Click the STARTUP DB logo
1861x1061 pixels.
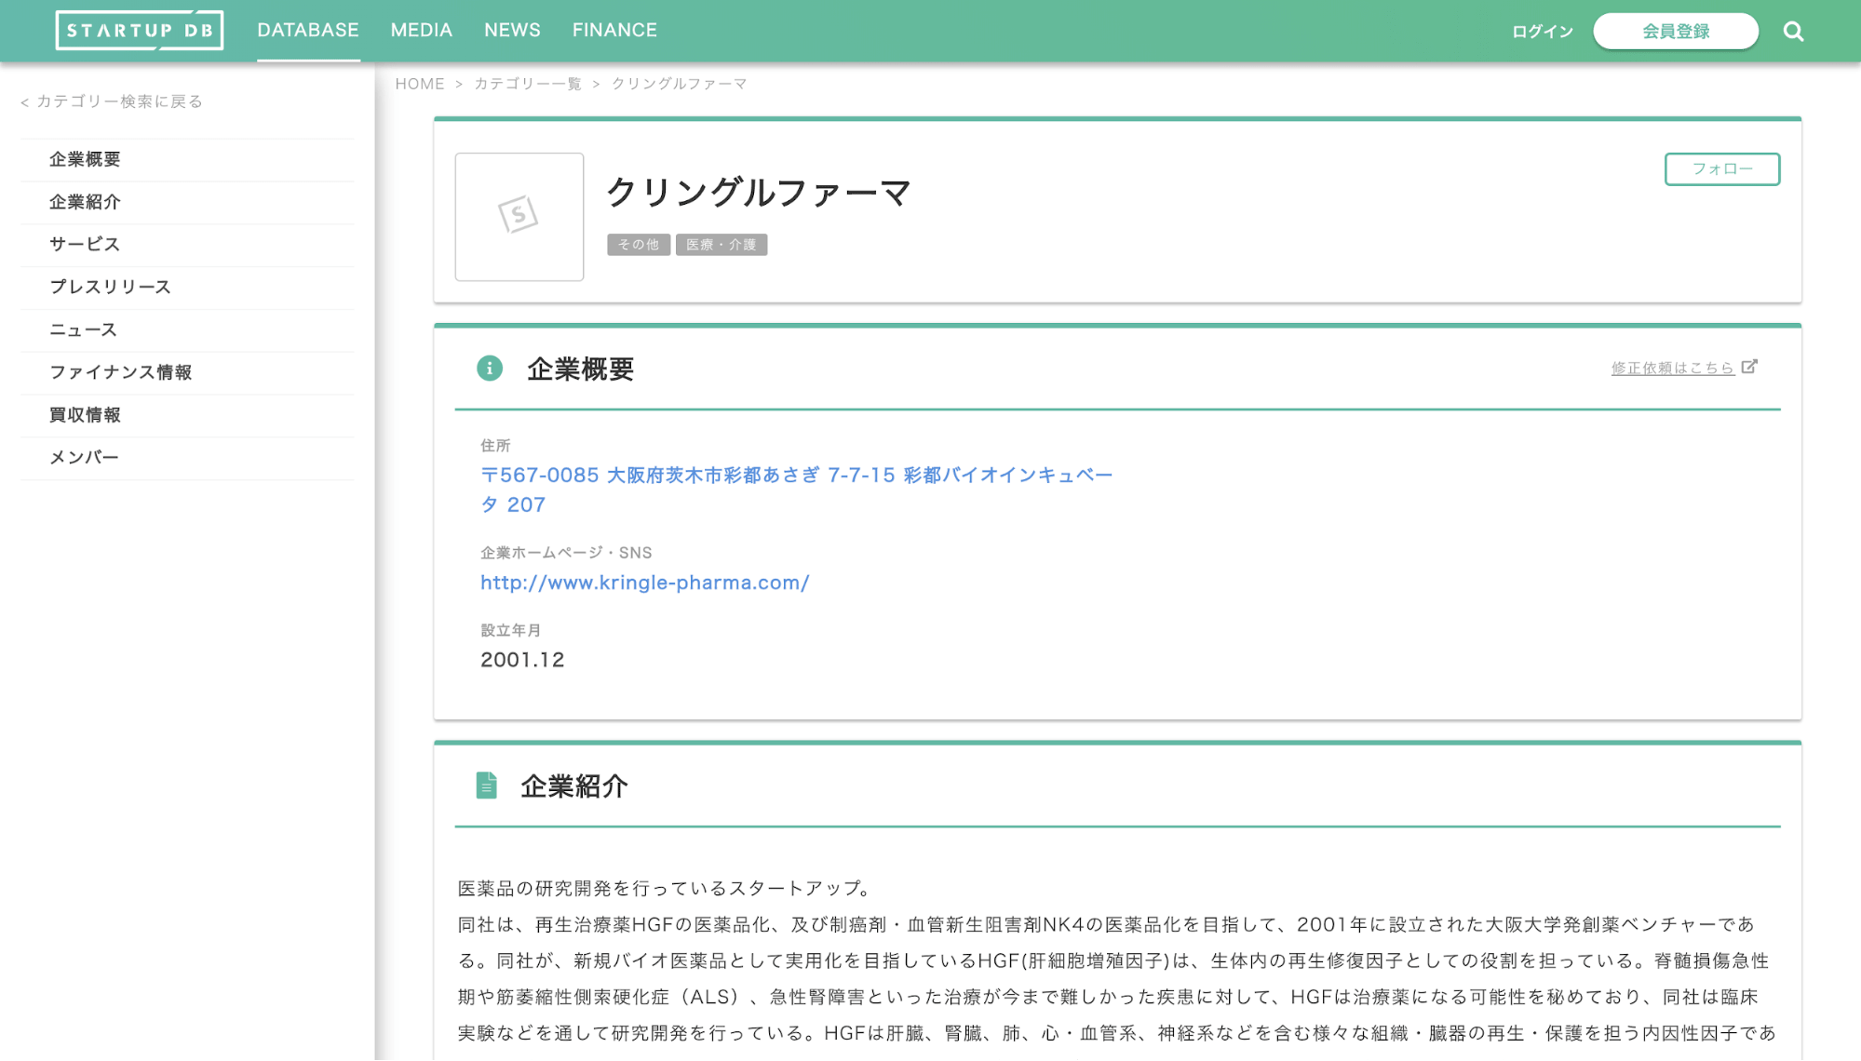[x=140, y=29]
